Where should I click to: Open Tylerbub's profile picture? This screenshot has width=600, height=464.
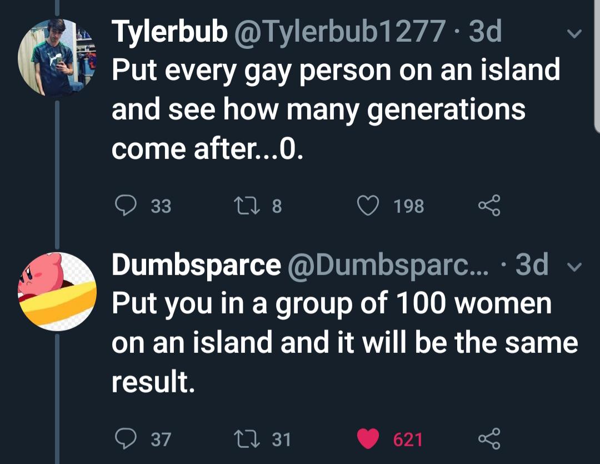tap(57, 57)
